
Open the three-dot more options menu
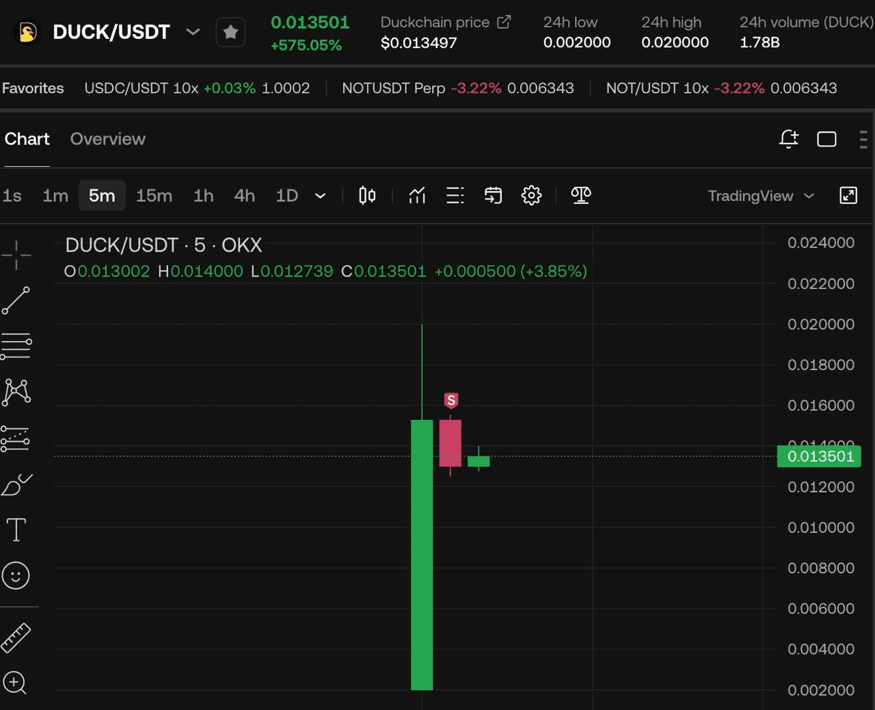coord(863,139)
